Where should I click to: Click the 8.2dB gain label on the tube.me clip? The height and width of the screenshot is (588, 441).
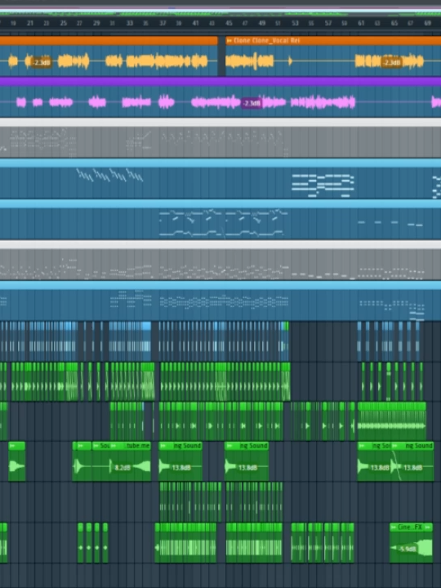[122, 468]
